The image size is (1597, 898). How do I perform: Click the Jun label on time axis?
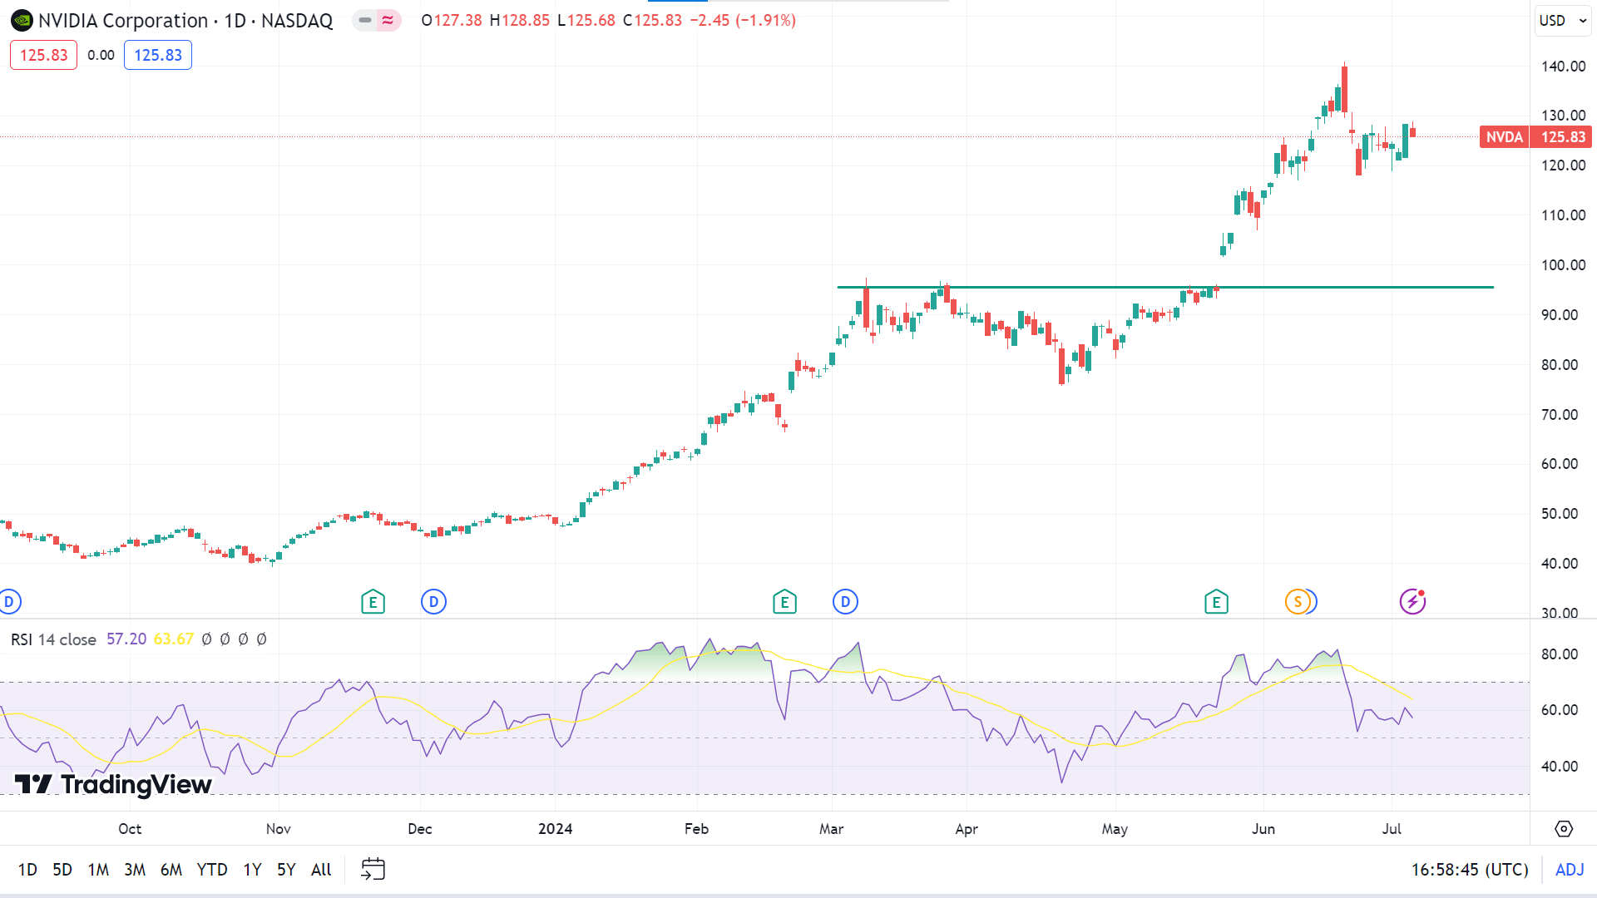1263,829
